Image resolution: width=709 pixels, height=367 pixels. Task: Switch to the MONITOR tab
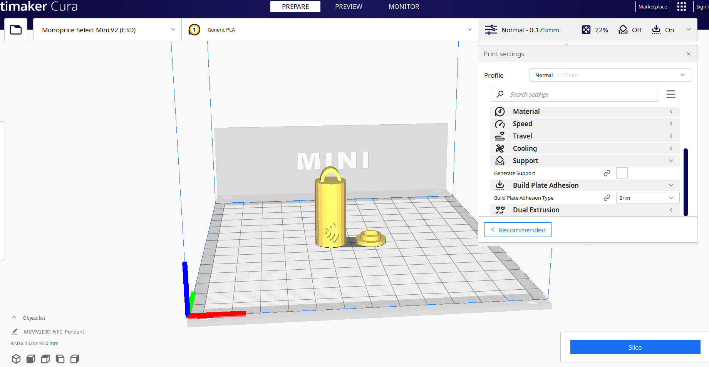pyautogui.click(x=404, y=7)
